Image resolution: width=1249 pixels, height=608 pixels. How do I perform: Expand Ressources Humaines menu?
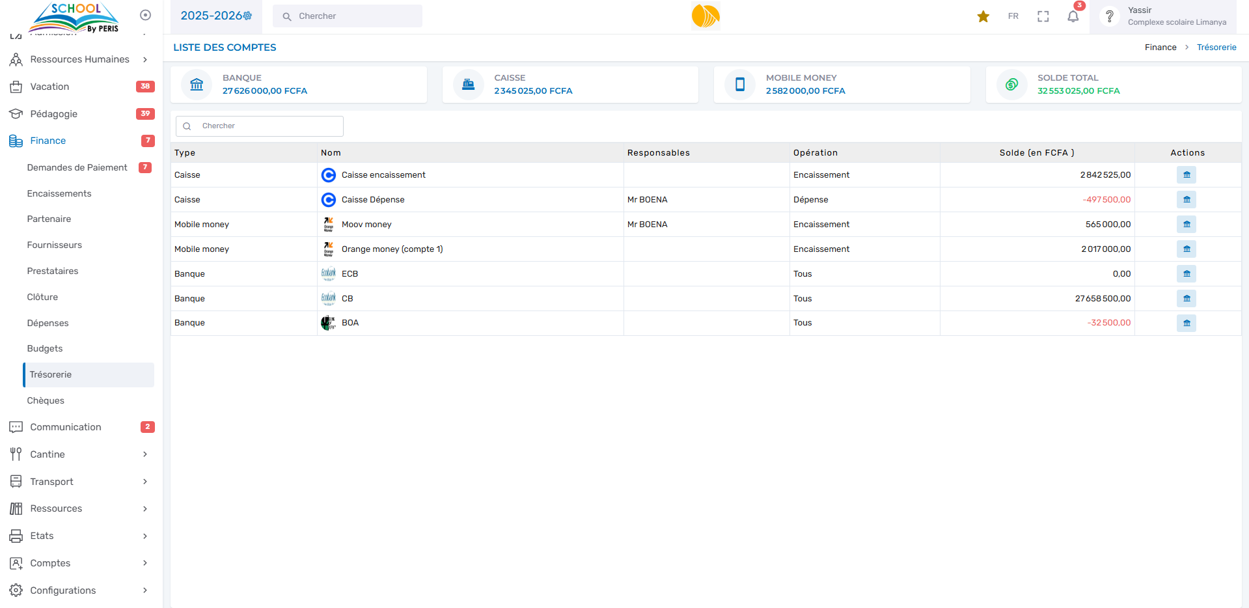pos(79,59)
